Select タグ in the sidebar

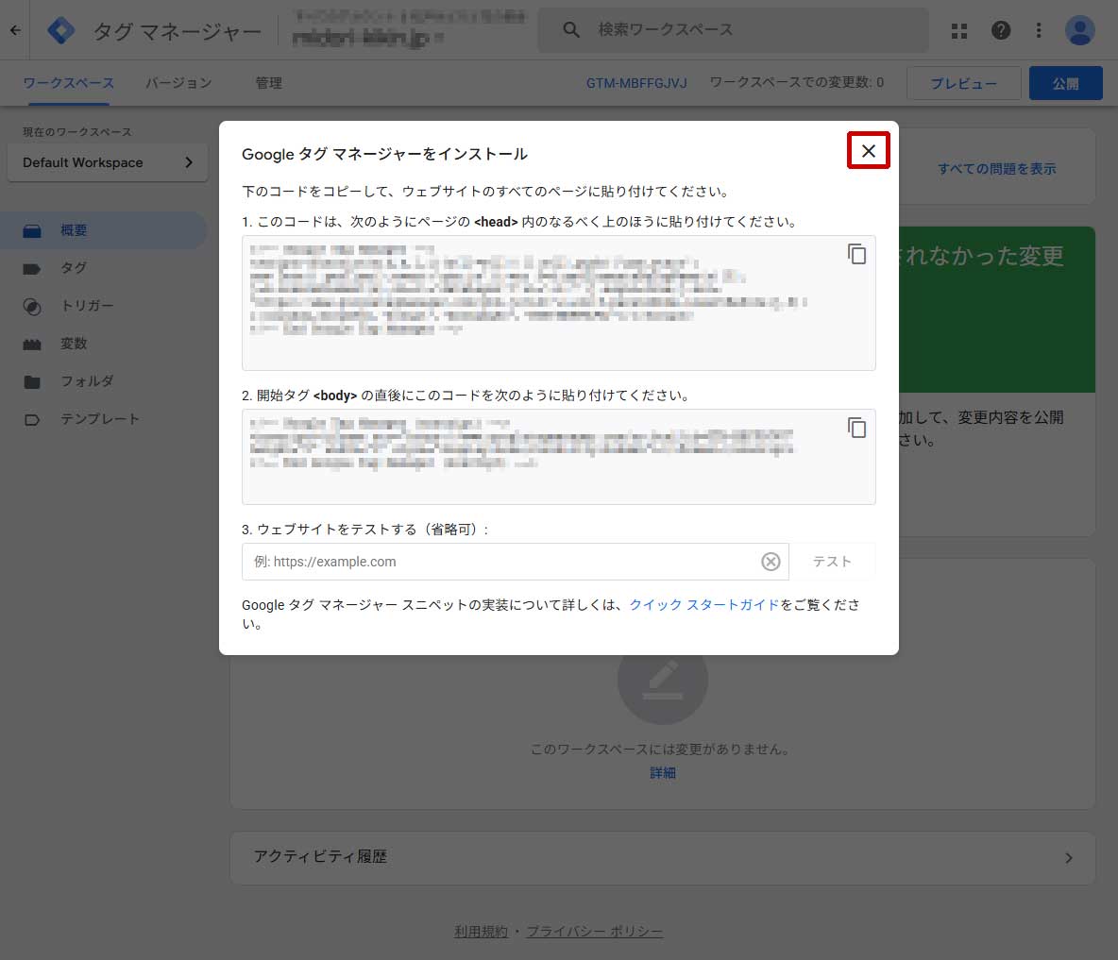[x=103, y=268]
